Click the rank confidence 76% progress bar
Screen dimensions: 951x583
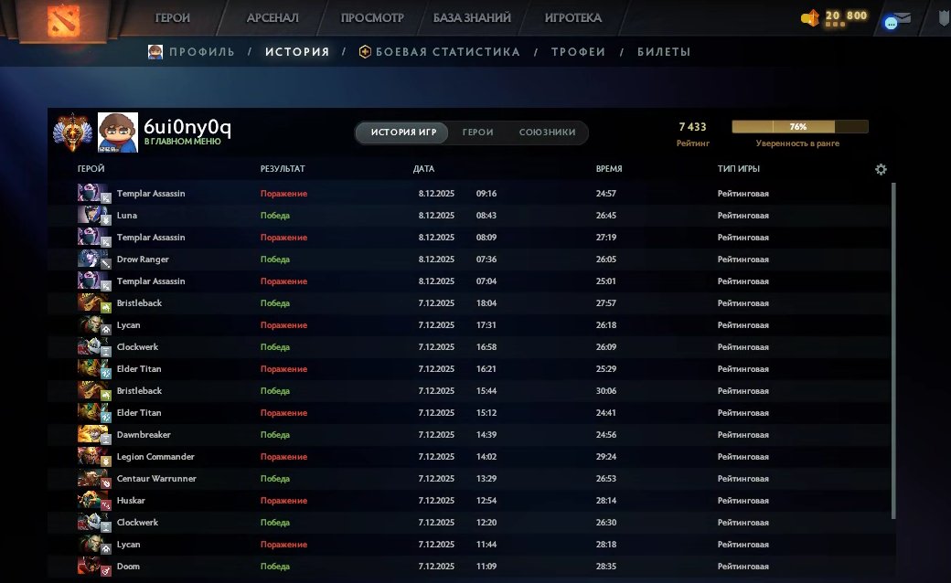point(798,127)
